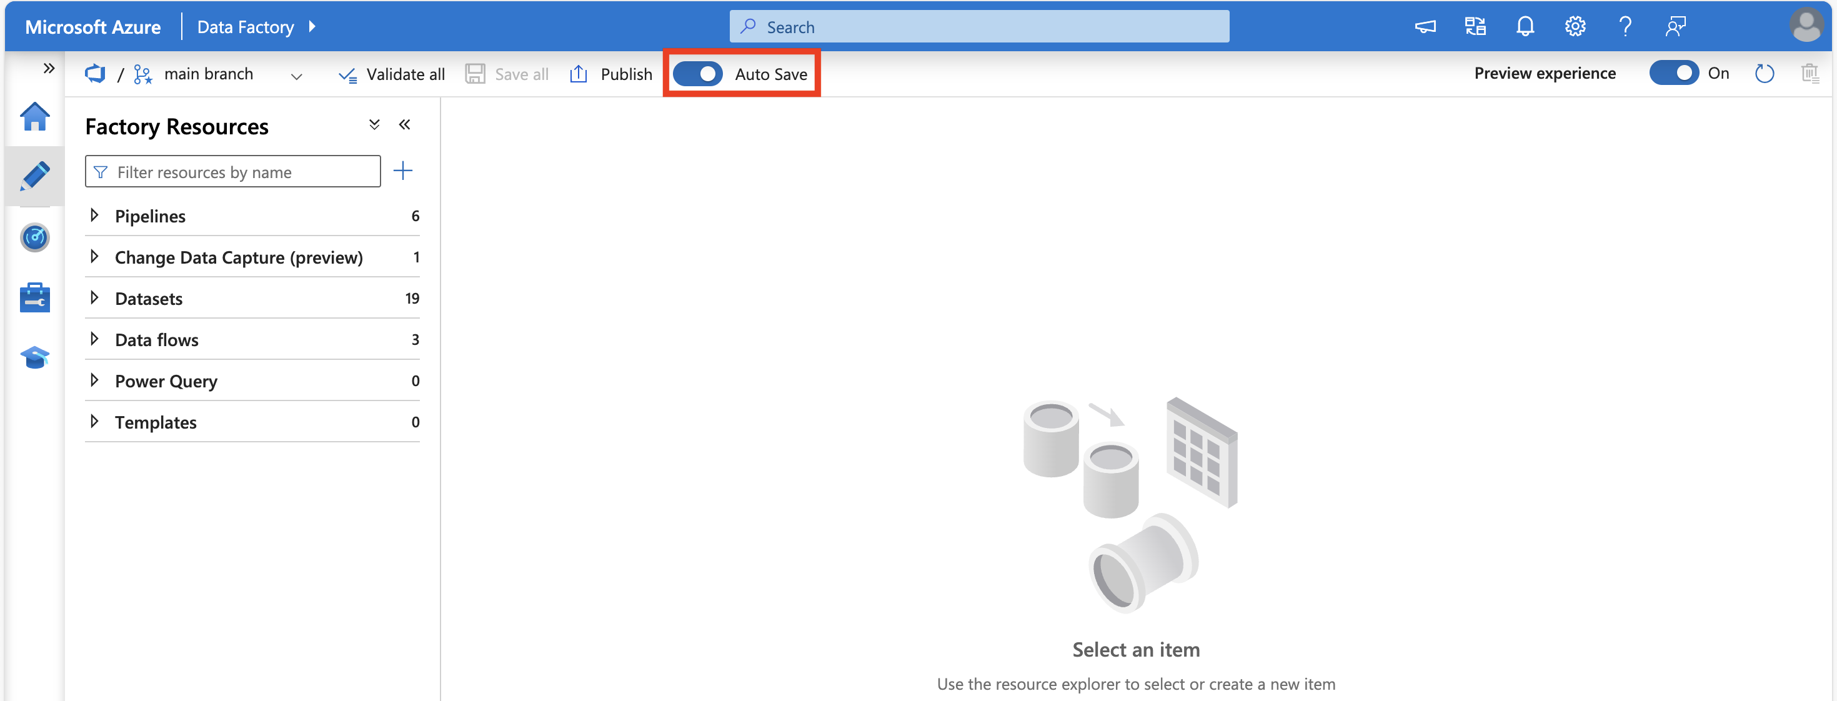Select the Change Data Capture preview item
1837x701 pixels.
239,257
